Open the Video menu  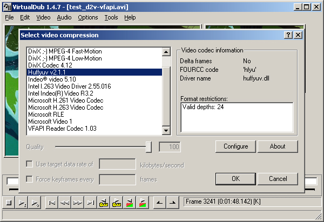tap(43, 17)
